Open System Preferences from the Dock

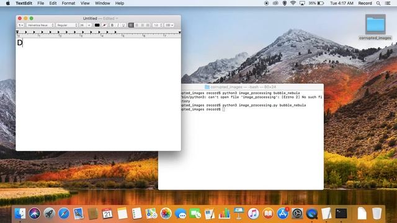point(297,214)
